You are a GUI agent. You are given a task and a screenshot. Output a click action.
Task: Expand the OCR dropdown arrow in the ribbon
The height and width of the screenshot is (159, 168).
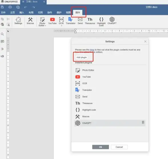pyautogui.click(x=61, y=26)
